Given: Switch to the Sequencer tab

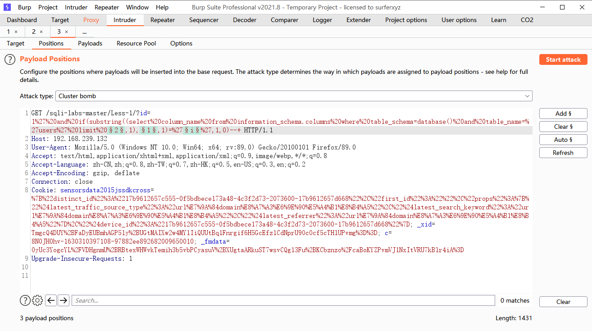Looking at the screenshot, I should coord(204,20).
